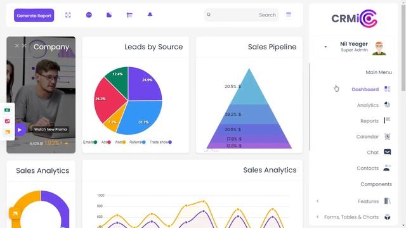Click the Forms, Tables & Charts cube icon
The width and height of the screenshot is (406, 228).
388,217
